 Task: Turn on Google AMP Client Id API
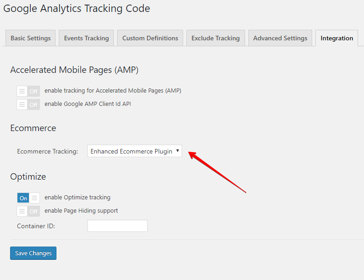pyautogui.click(x=28, y=104)
